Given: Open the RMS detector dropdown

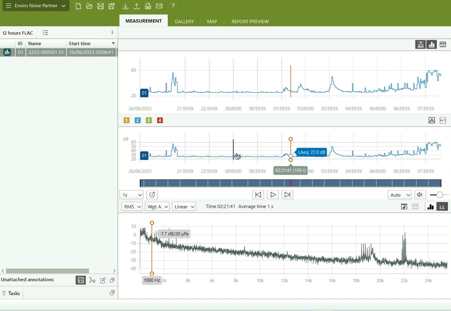Looking at the screenshot, I should (132, 207).
